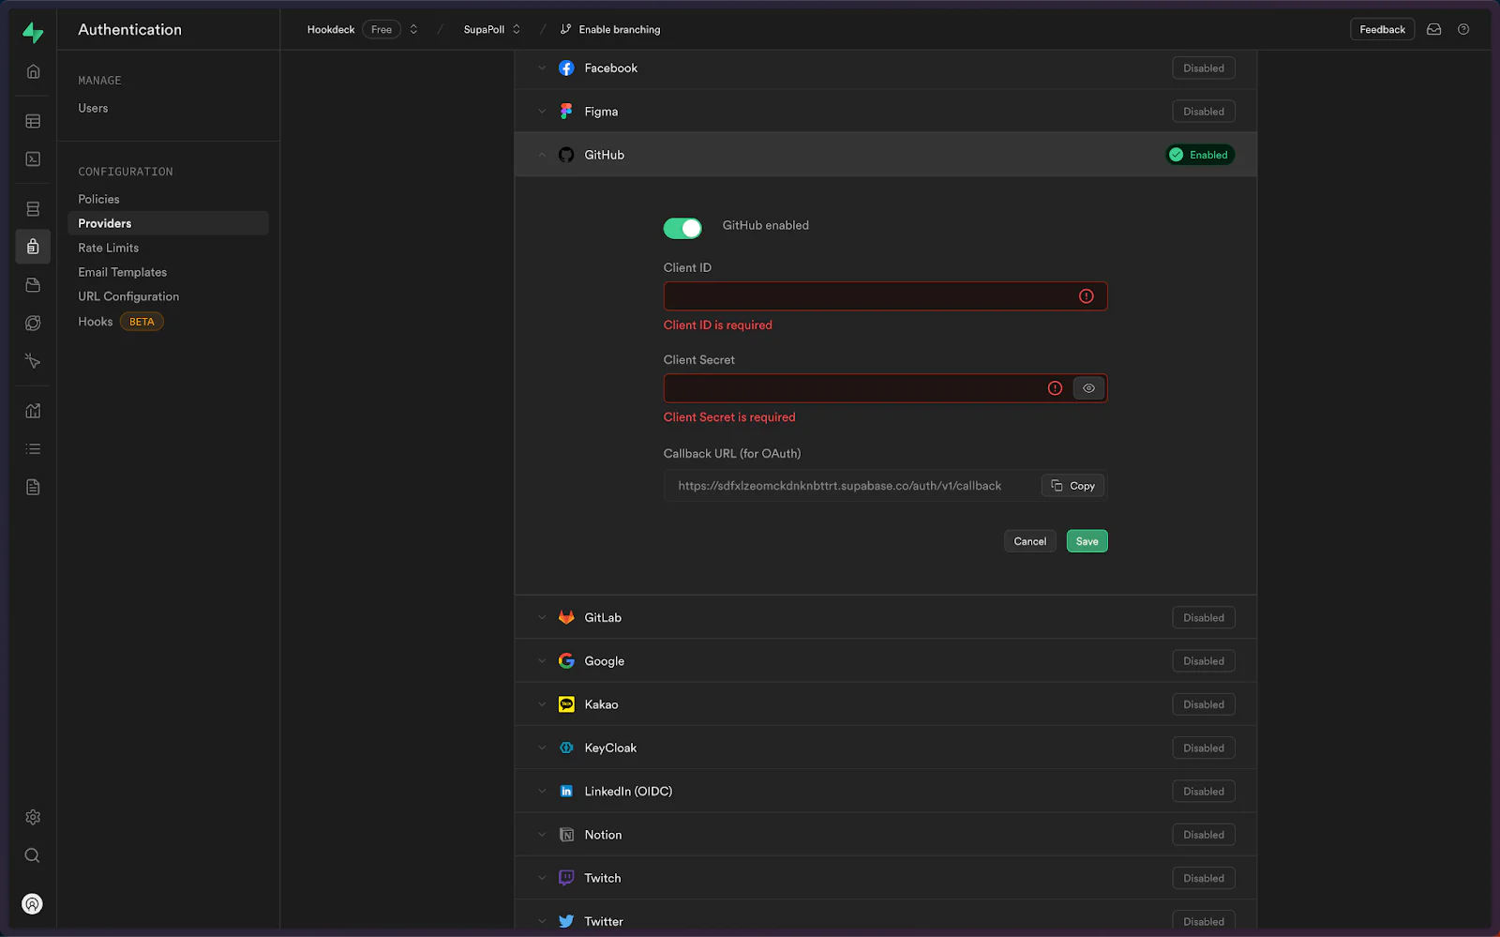
Task: Click the Disabled badge on GitLab row
Action: 1204,617
